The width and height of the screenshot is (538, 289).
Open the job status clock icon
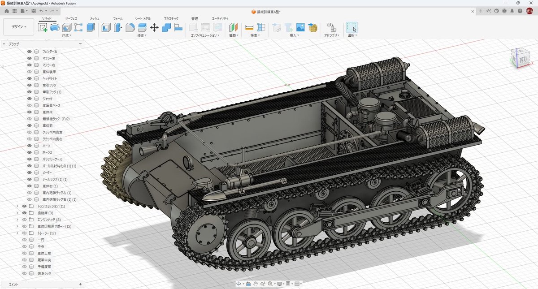pos(505,10)
